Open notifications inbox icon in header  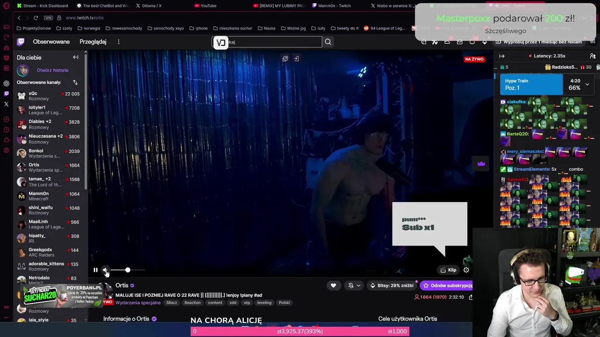click(459, 42)
